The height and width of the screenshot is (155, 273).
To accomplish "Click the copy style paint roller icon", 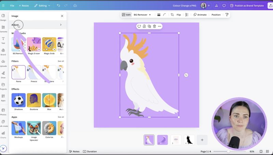I will point(227,15).
